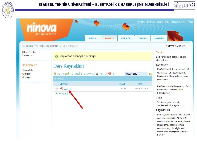Click the Kampüse dön link text
The width and height of the screenshot is (197, 147).
point(30,52)
